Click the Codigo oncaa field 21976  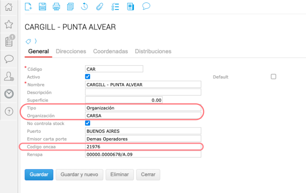tap(143, 147)
